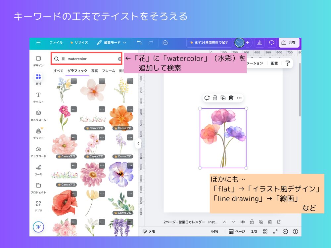Screen dimensions: 331x248
Task: Delete the current page
Action: tap(270, 222)
